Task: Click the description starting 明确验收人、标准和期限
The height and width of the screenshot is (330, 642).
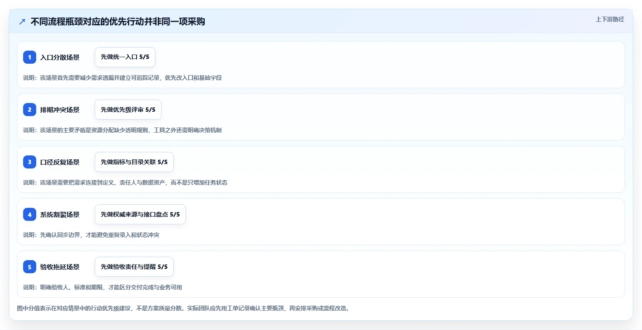Action: tap(103, 287)
